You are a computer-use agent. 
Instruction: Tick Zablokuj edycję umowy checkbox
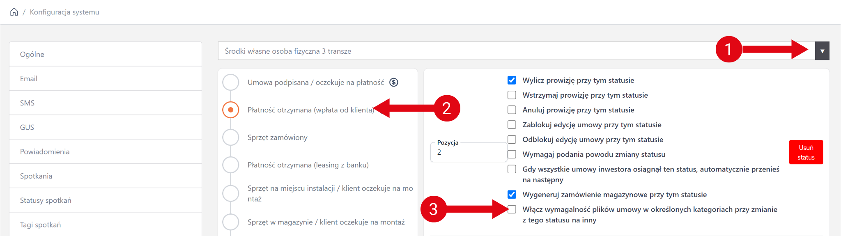[x=512, y=125]
